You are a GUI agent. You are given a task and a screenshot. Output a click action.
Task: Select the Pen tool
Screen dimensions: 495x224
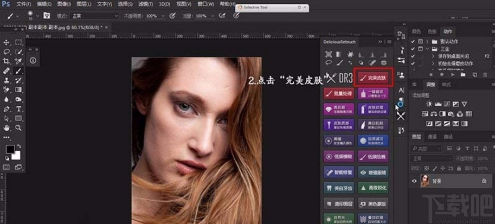pyautogui.click(x=6, y=108)
